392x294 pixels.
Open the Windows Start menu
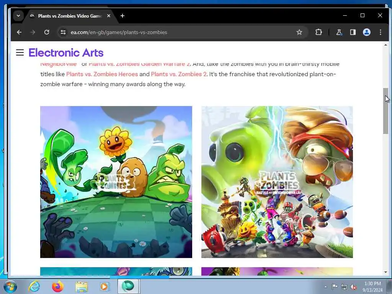(10, 286)
